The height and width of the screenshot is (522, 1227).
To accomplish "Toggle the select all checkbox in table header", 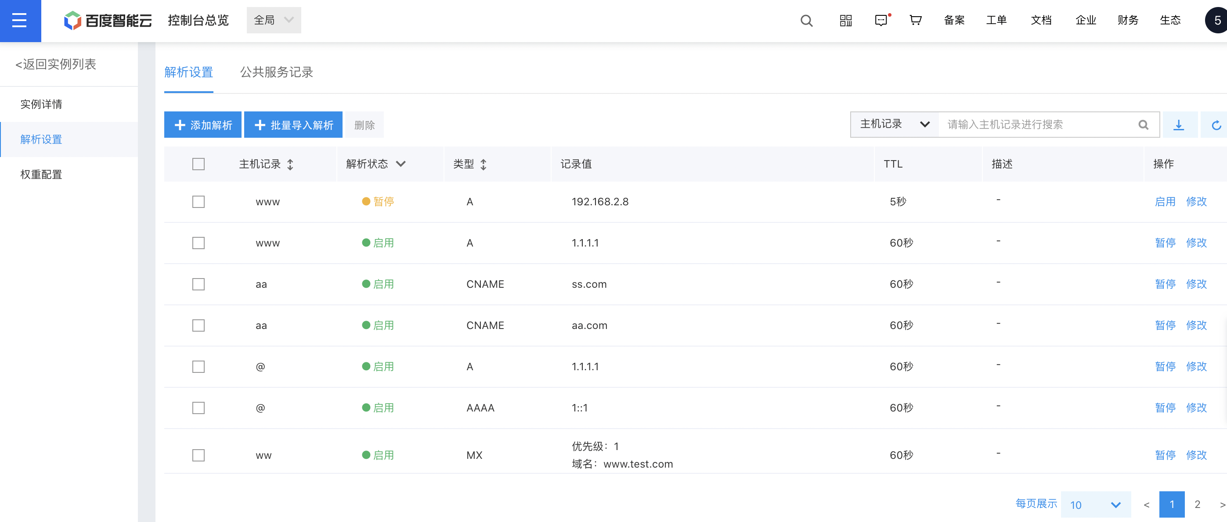I will (199, 164).
